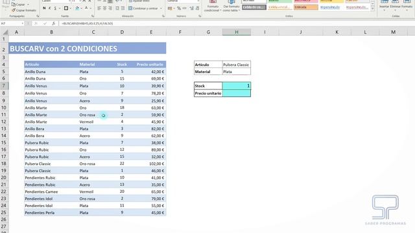Viewport: 415px width, 233px height.
Task: Click the Copiar button
Action: [x=18, y=5]
